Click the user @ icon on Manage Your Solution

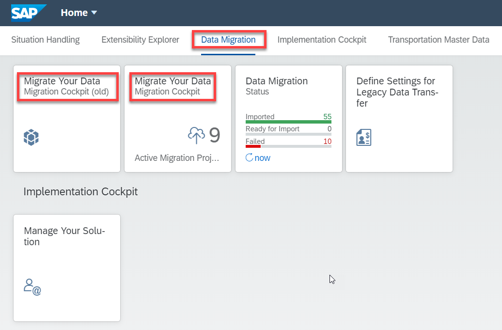tap(32, 287)
